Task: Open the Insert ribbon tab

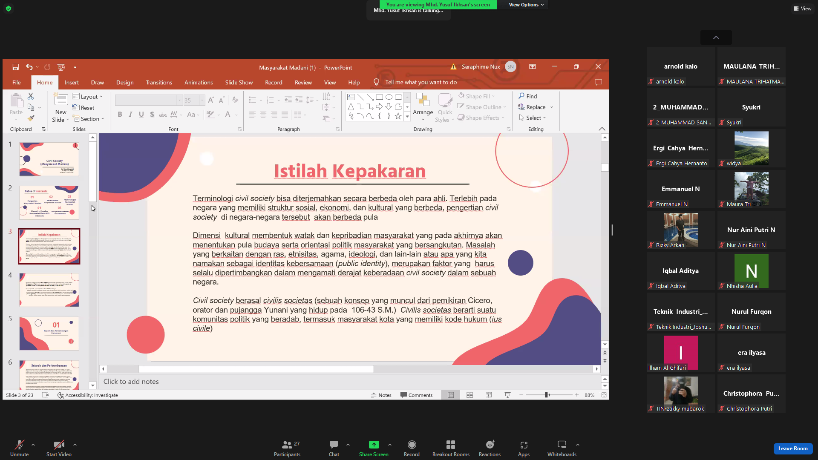Action: 72,82
